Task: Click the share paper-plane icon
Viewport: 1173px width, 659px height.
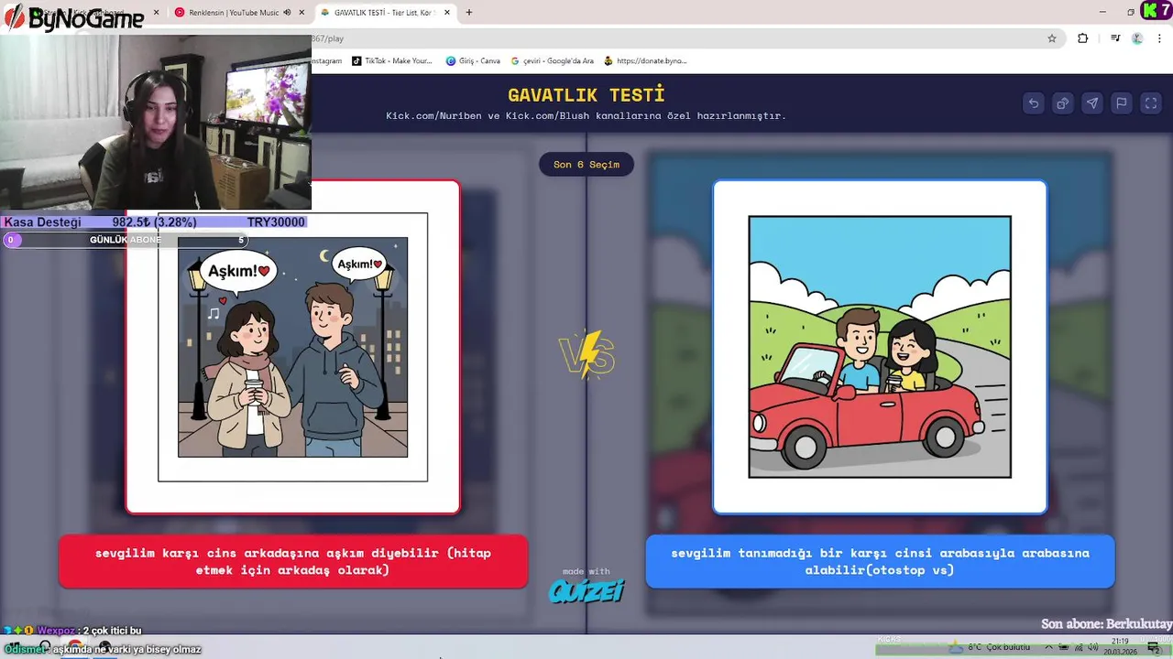Action: [1091, 103]
